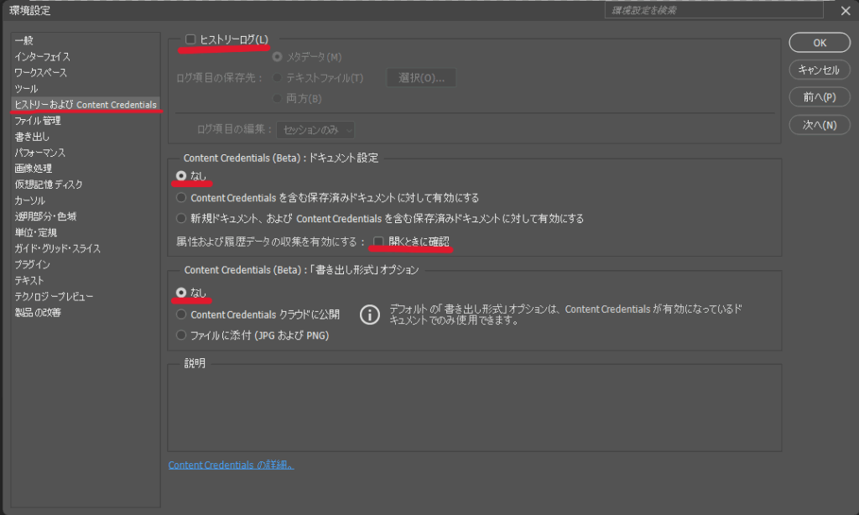The image size is (859, 515).
Task: Open the 仮想記憶ディスク category
Action: coord(48,185)
